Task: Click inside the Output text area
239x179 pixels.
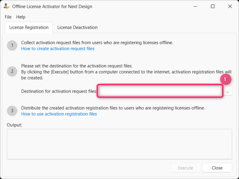Action: click(119, 144)
